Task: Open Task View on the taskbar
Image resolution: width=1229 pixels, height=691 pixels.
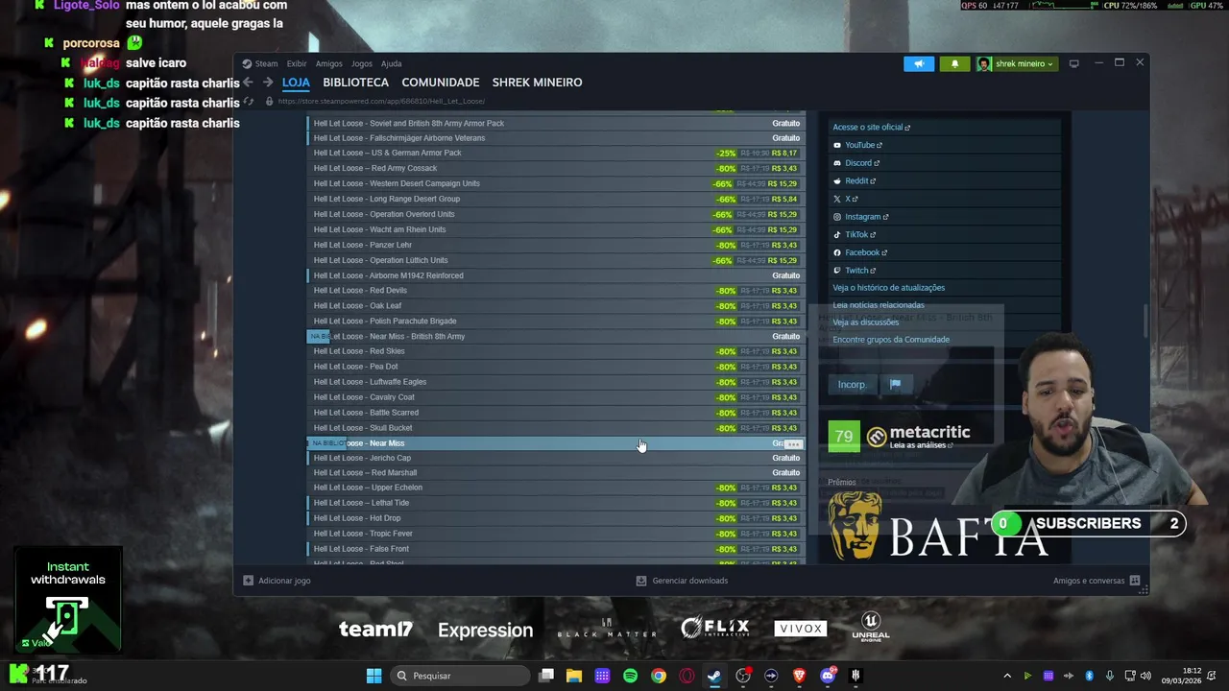Action: tap(546, 676)
